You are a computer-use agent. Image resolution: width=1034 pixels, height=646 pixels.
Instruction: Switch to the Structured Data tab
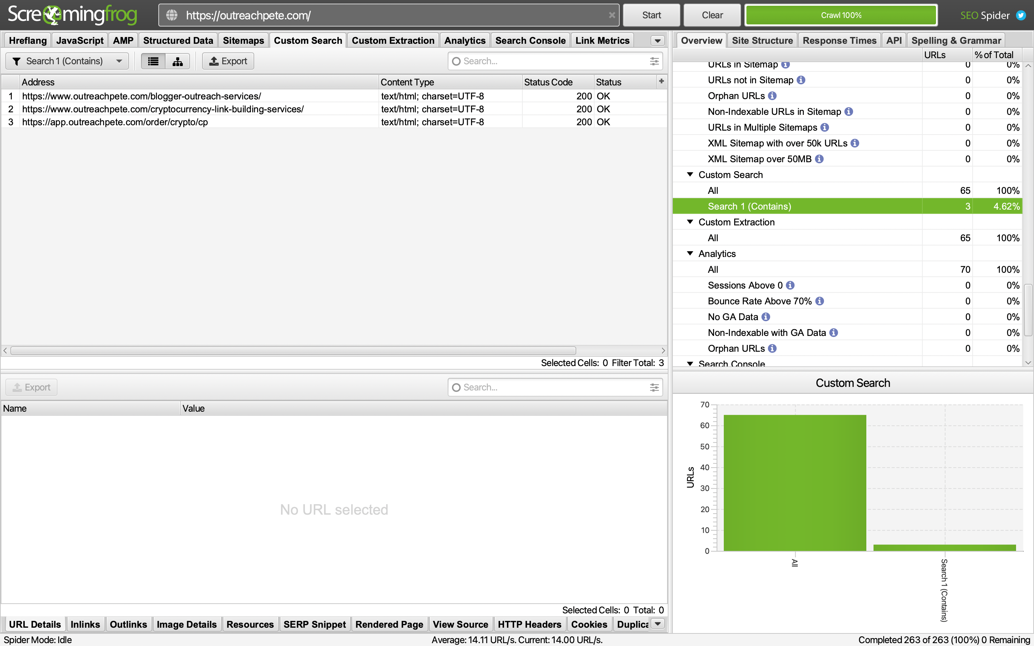coord(178,41)
